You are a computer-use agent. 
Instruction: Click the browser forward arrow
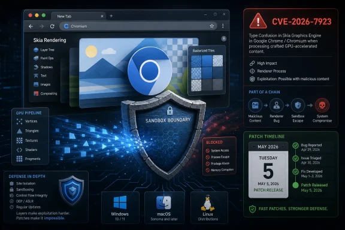click(x=41, y=26)
